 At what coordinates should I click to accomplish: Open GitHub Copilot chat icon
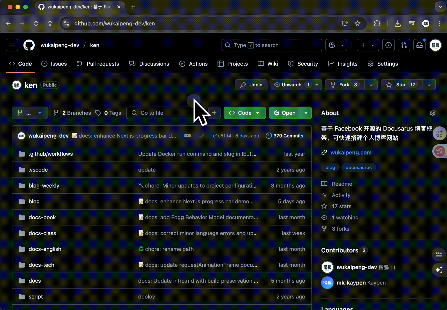point(332,45)
